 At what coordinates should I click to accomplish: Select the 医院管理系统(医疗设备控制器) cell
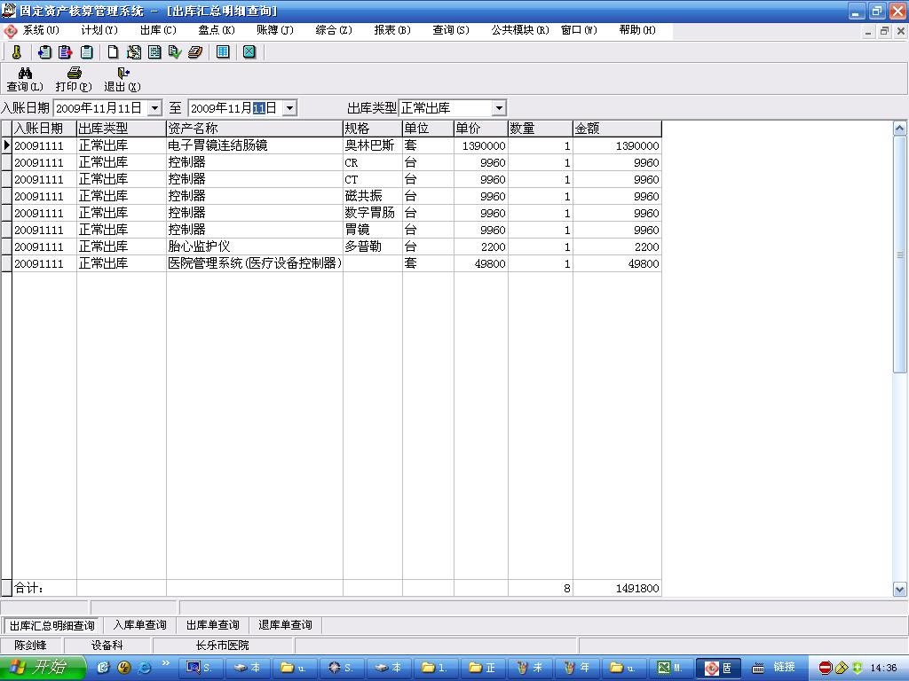pyautogui.click(x=255, y=263)
